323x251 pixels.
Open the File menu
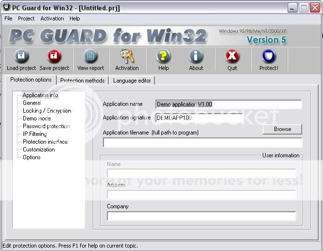(8, 18)
